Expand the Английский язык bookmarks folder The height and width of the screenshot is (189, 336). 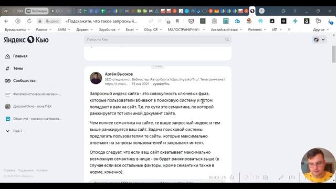pyautogui.click(x=226, y=29)
